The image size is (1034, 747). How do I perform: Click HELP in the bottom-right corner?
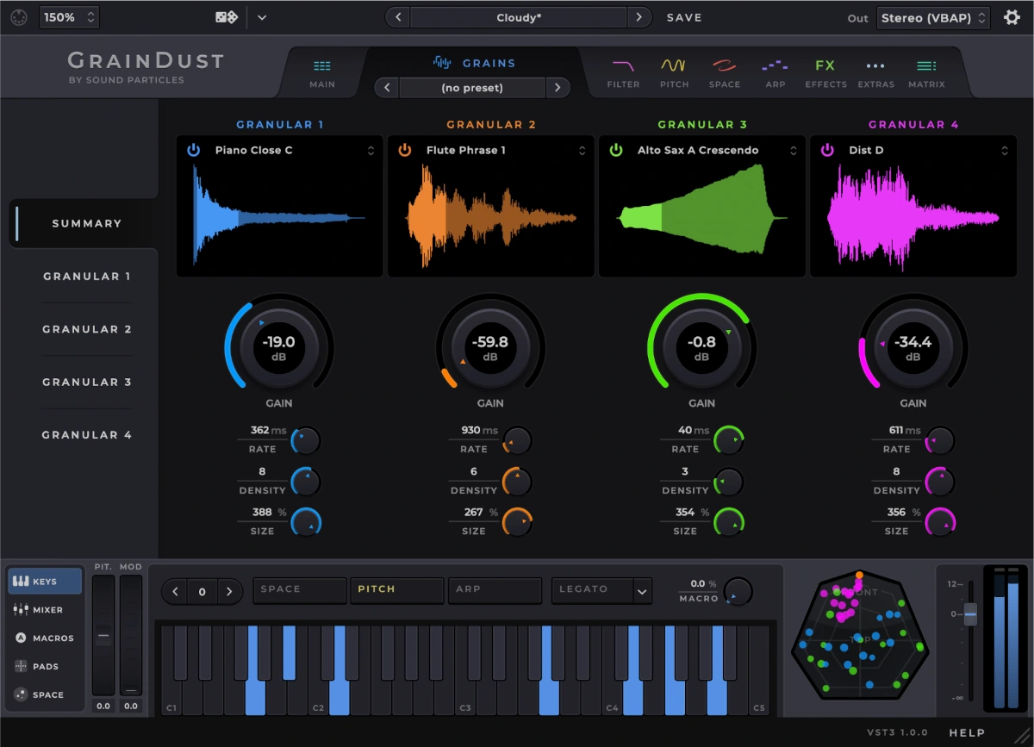967,731
